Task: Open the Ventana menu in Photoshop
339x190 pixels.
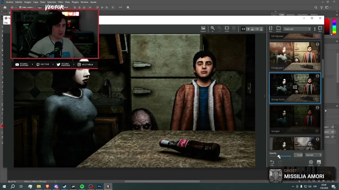Action: click(x=84, y=2)
